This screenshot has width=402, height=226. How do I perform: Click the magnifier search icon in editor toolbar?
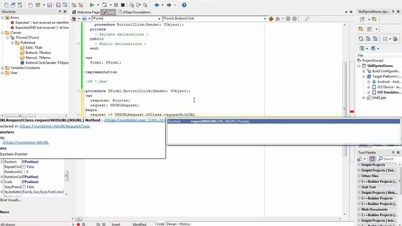[x=307, y=18]
